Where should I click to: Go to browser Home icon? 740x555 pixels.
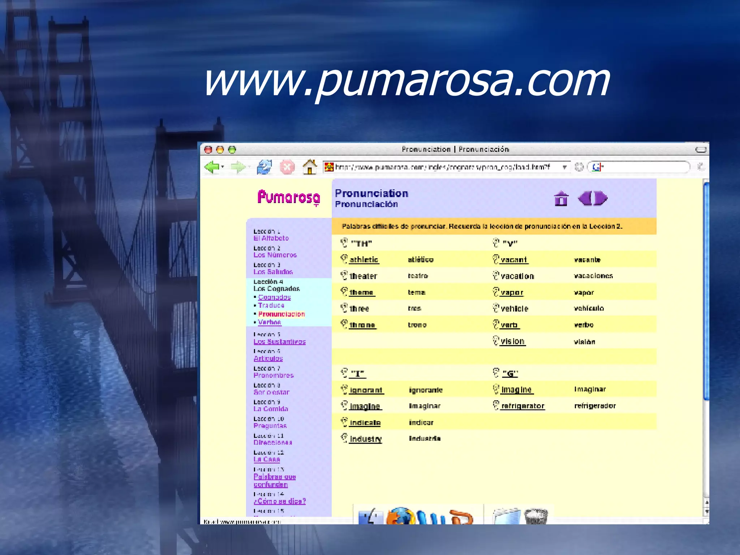(310, 167)
